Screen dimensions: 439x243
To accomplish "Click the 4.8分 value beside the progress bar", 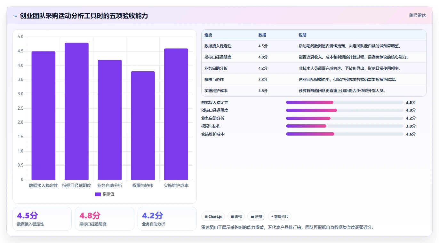I will click(411, 110).
